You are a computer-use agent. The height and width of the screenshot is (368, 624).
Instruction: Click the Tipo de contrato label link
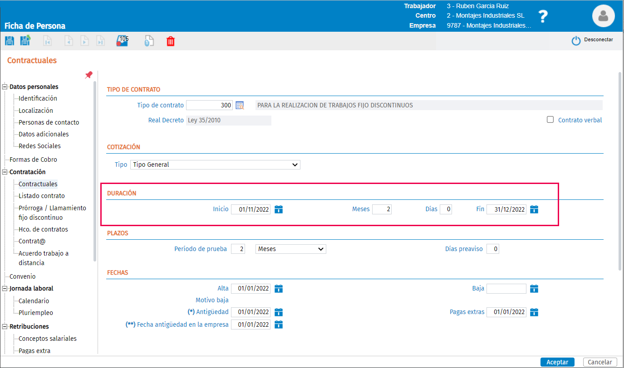[x=160, y=105]
